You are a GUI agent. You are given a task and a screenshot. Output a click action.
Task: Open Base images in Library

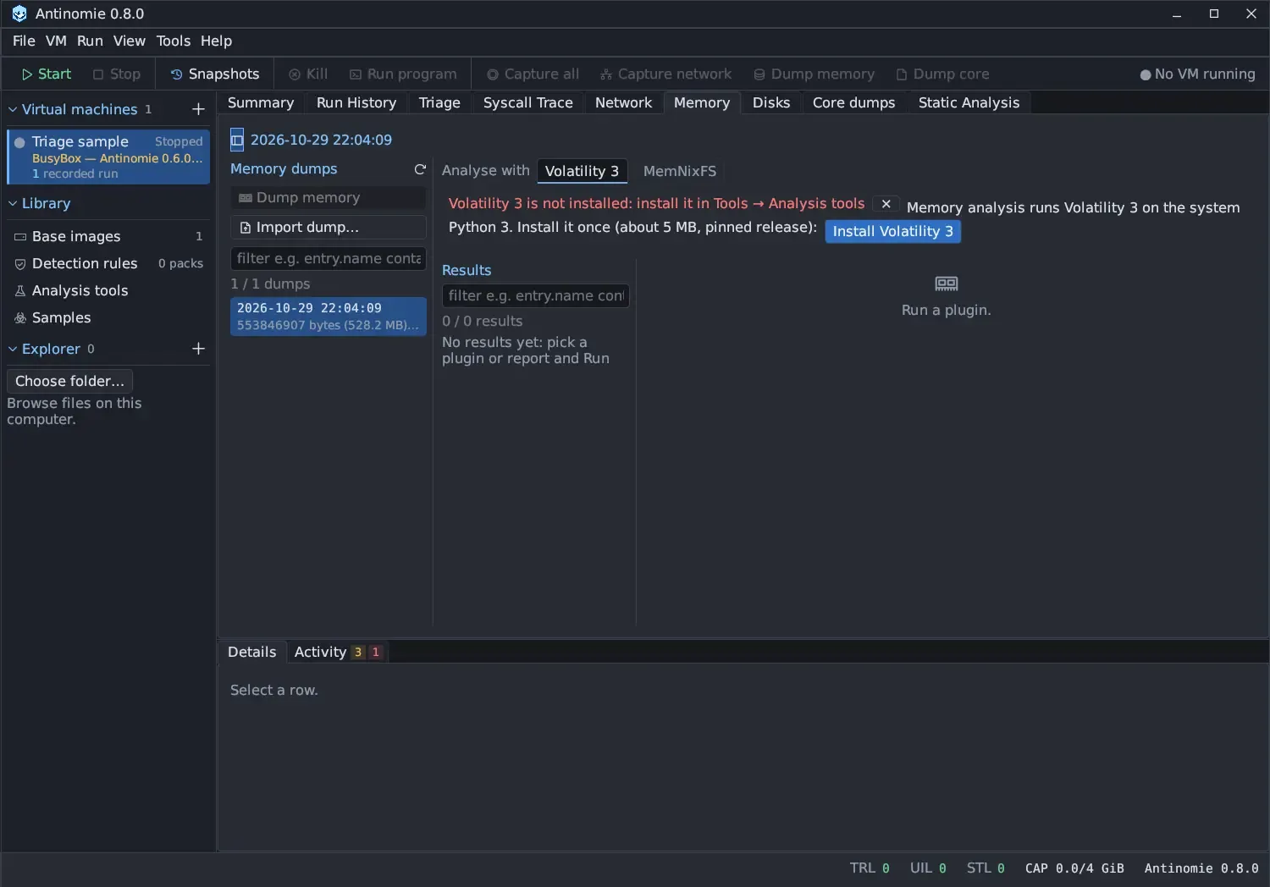click(108, 236)
